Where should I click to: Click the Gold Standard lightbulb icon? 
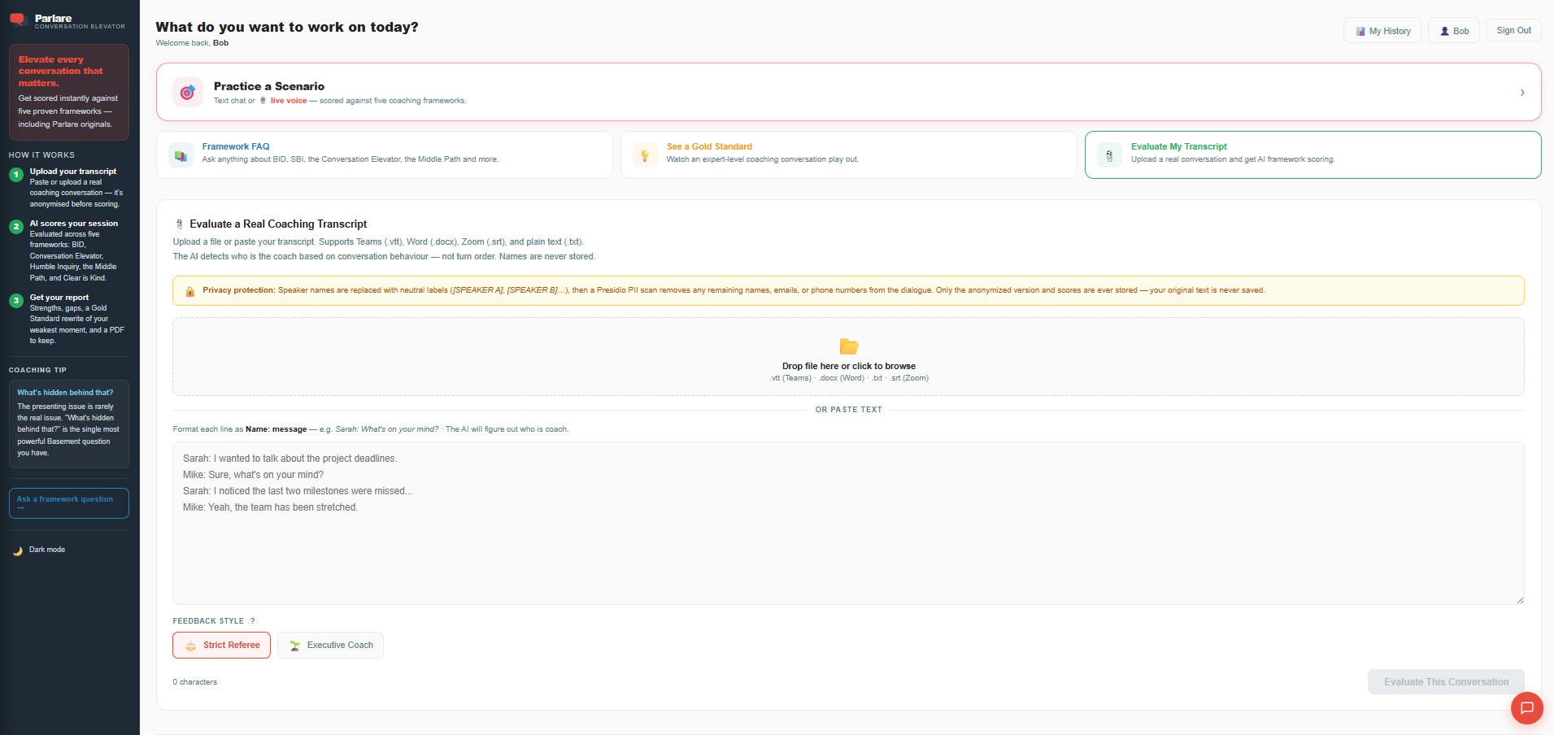pos(645,154)
